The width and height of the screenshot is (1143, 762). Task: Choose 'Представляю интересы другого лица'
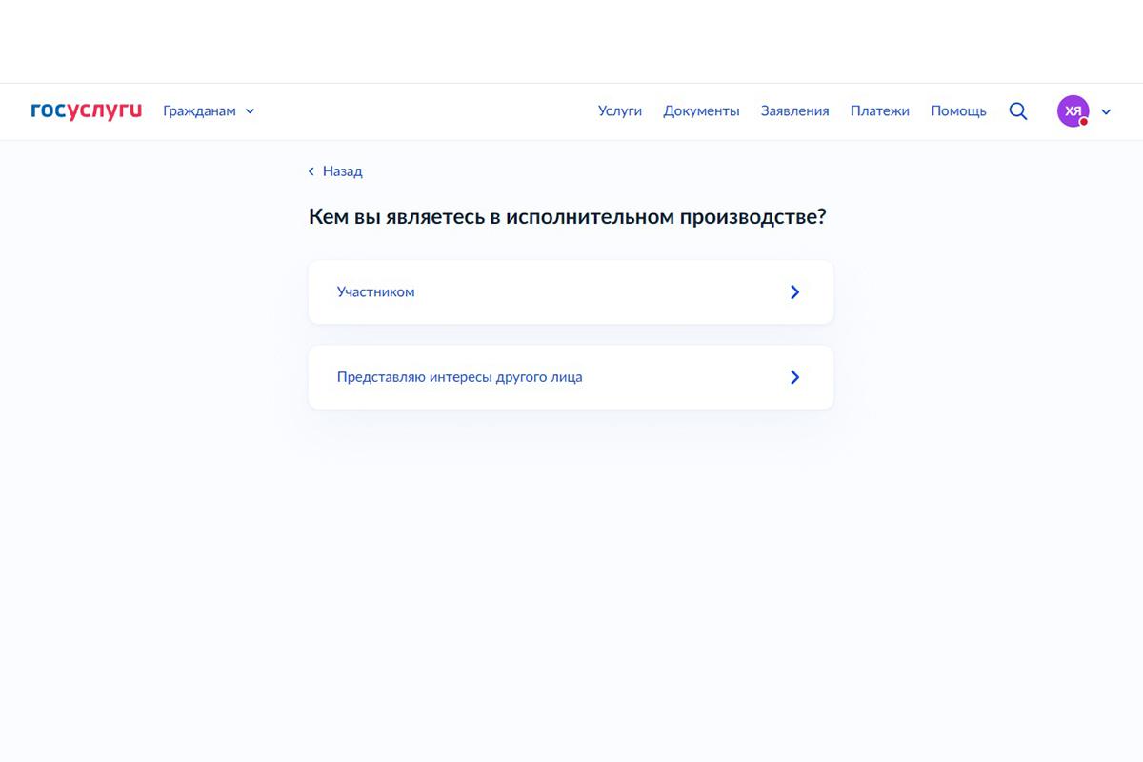pyautogui.click(x=462, y=376)
